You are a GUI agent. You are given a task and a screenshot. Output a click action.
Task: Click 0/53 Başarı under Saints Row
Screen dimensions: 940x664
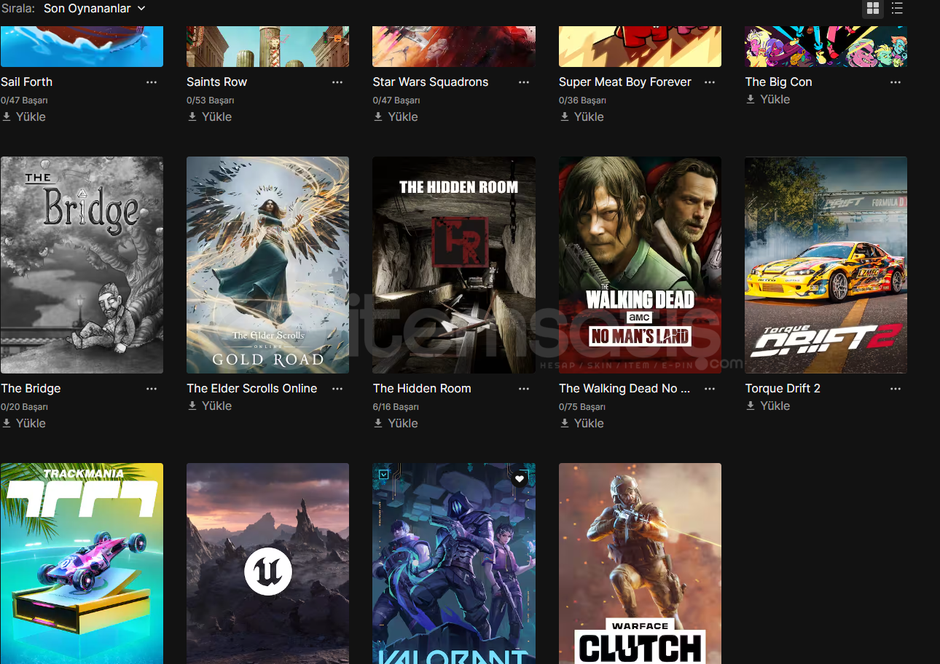(x=210, y=100)
